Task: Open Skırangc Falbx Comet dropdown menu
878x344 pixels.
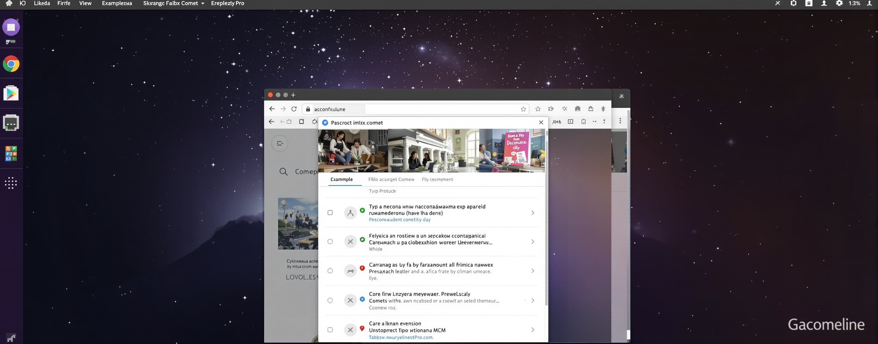Action: [x=174, y=3]
